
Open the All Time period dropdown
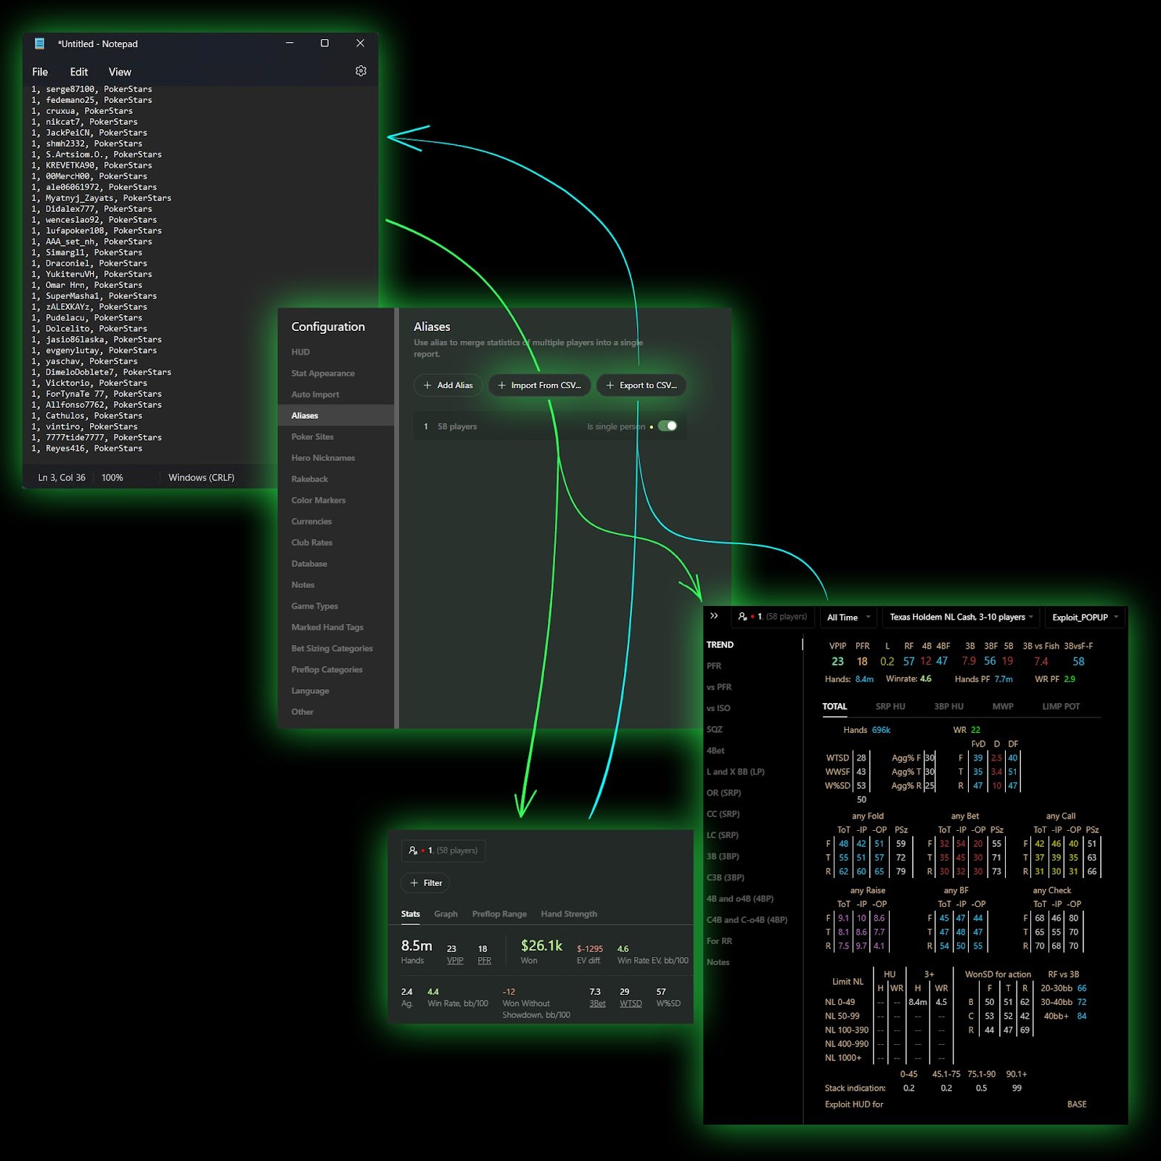point(846,617)
